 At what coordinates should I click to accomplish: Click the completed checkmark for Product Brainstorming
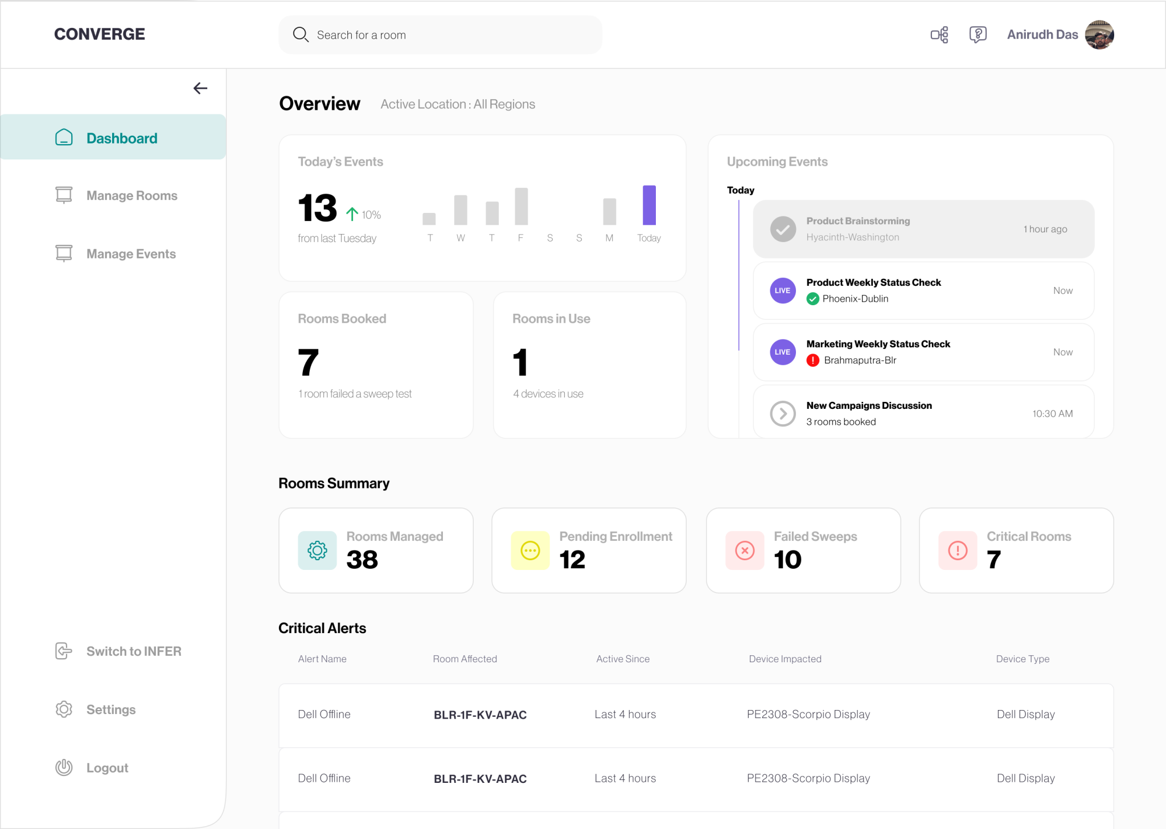783,229
